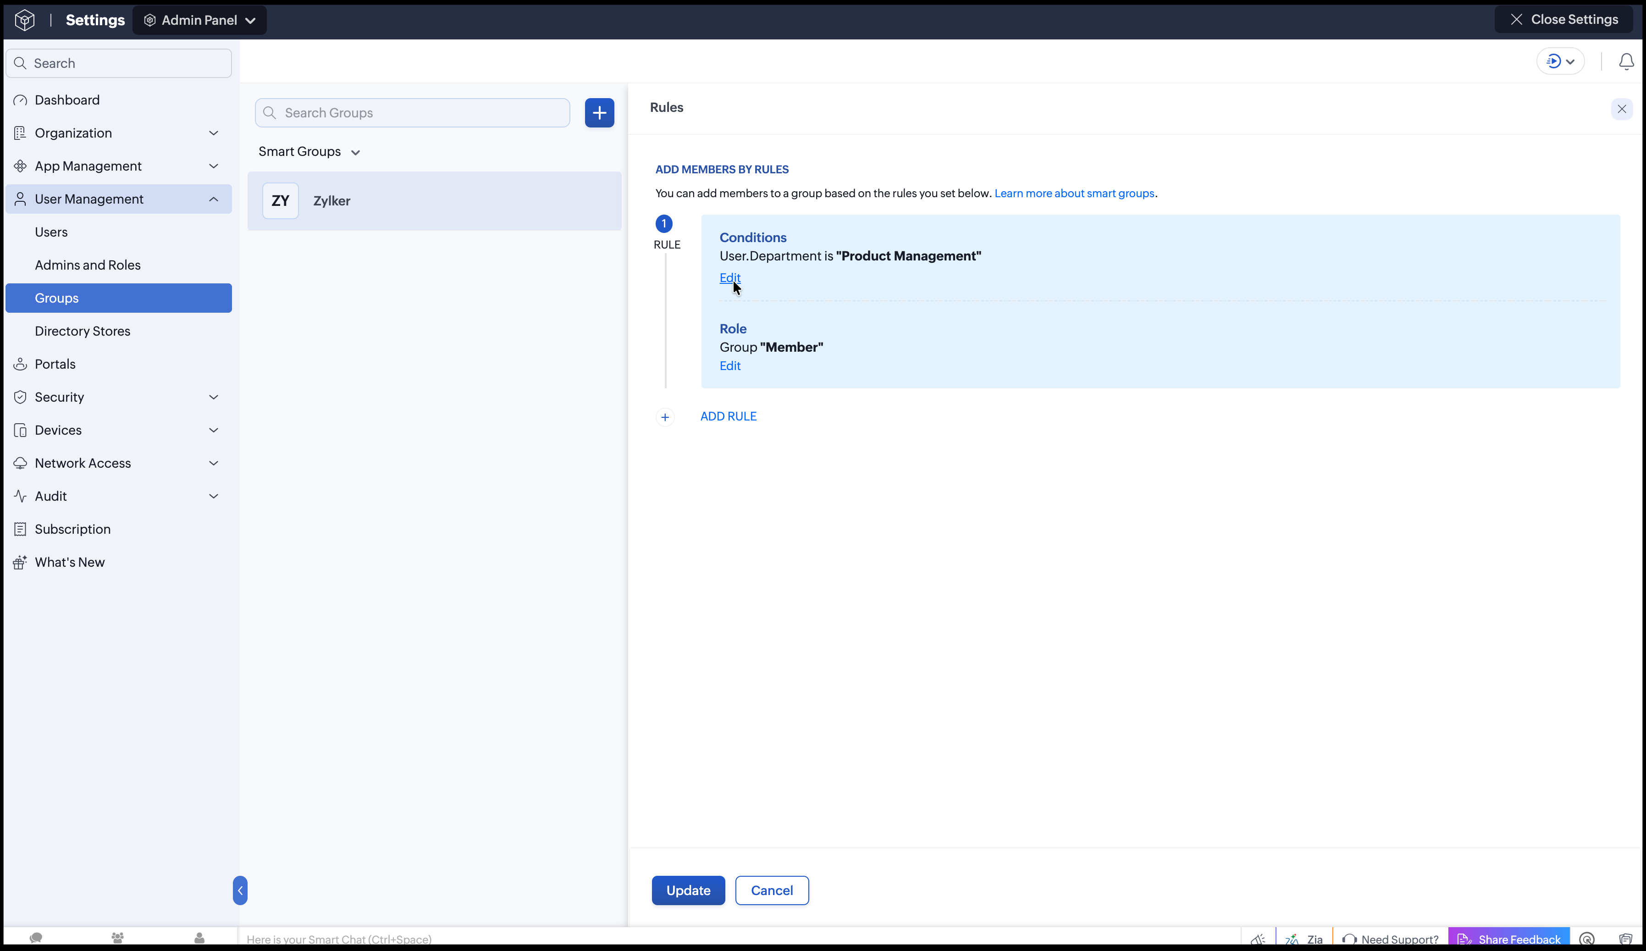Click the Portals icon
Image resolution: width=1646 pixels, height=951 pixels.
(x=20, y=364)
